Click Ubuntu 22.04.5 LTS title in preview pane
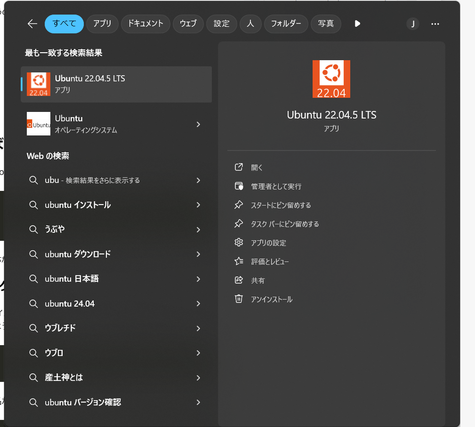 click(331, 115)
